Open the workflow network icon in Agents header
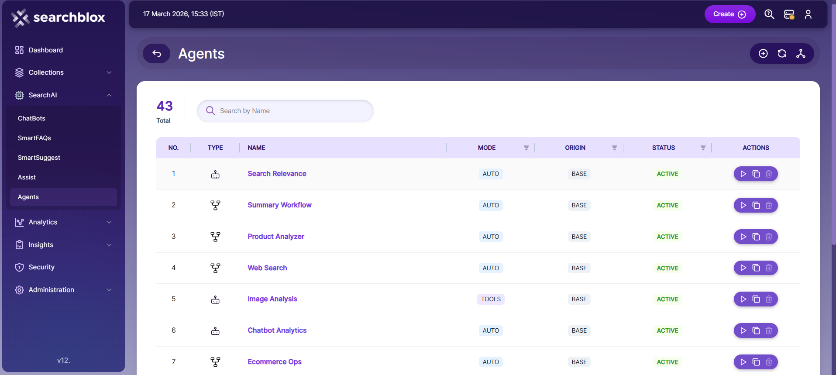 point(801,54)
